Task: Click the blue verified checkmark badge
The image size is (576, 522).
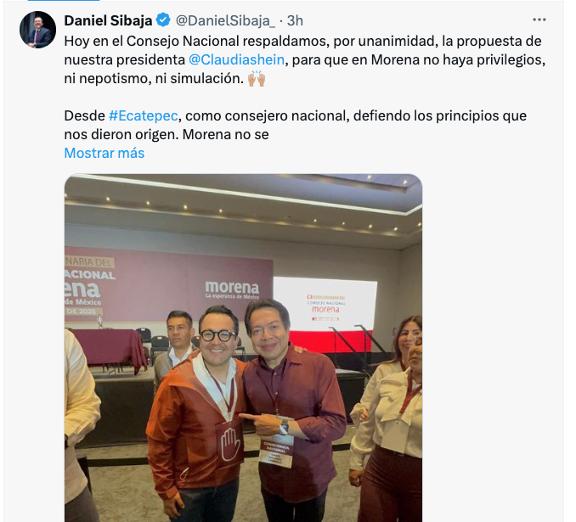Action: [x=163, y=20]
